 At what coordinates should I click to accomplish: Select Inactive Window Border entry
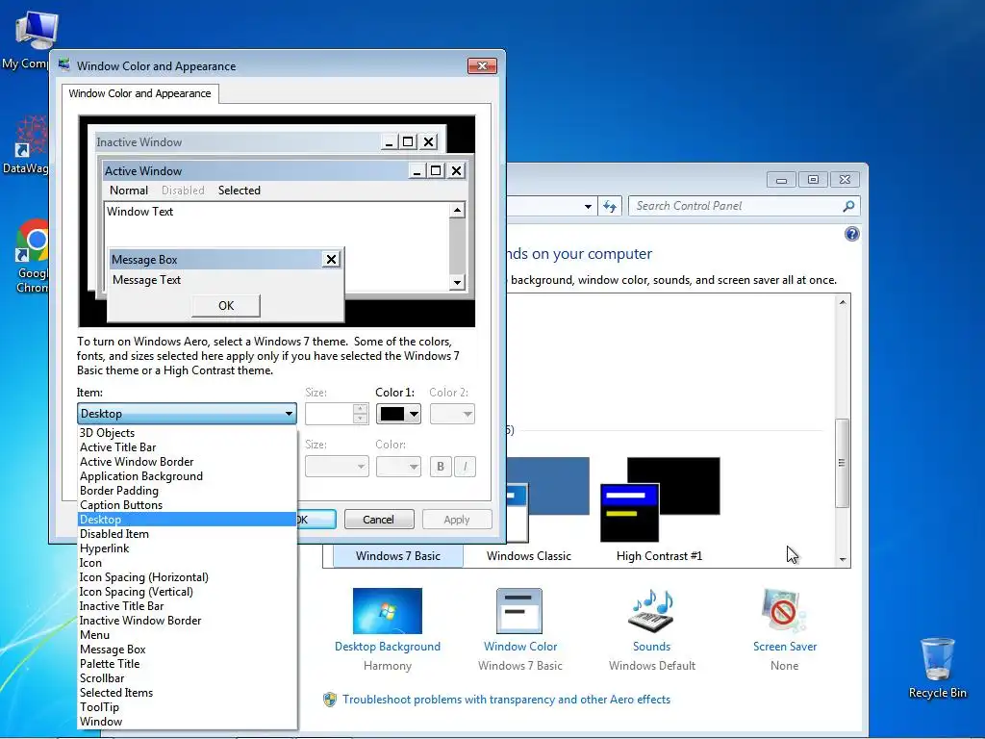tap(187, 621)
